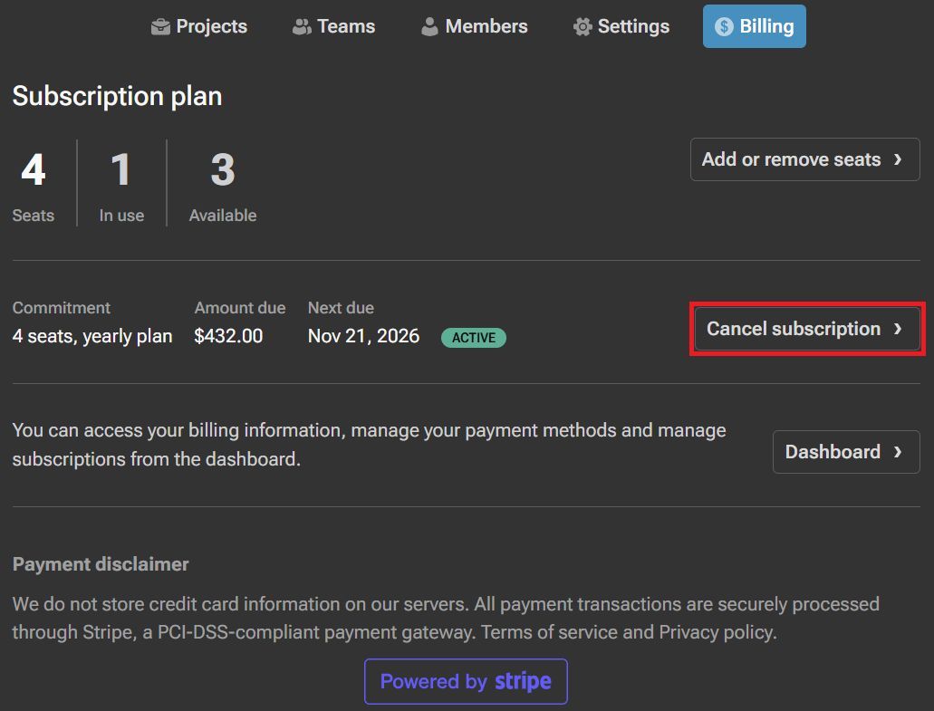Screen dimensions: 934x711
Task: Select the Teams tab
Action: [332, 26]
